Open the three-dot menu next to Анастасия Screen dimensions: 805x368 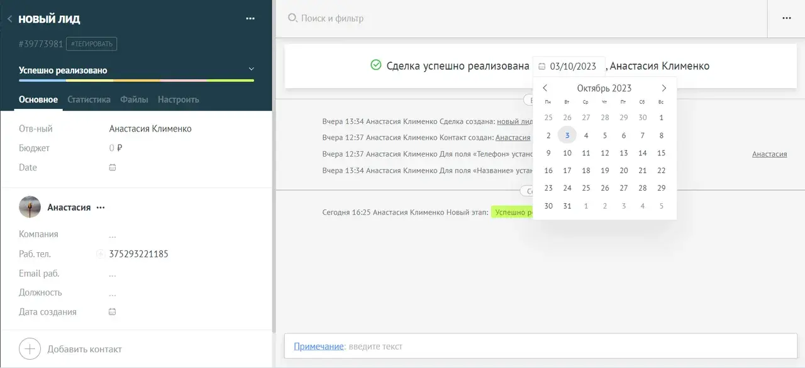click(x=101, y=208)
